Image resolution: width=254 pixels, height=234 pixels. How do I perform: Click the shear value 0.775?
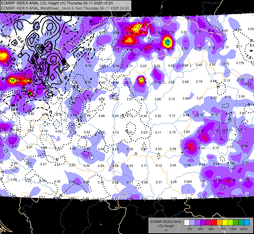point(240,63)
